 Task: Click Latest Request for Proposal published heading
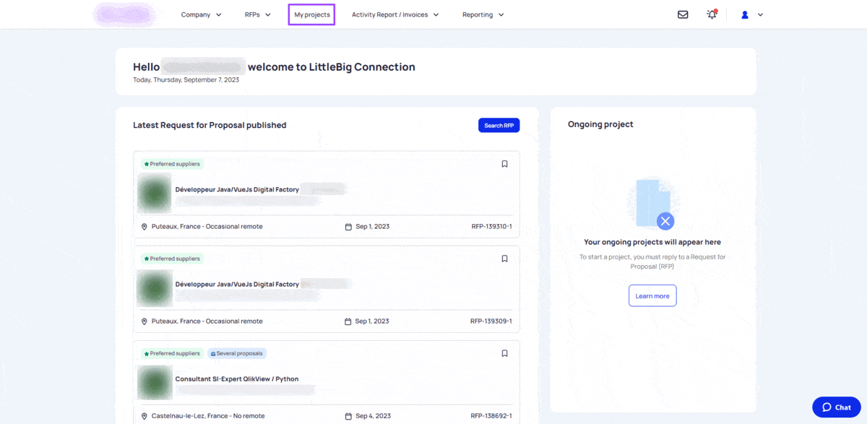[210, 125]
